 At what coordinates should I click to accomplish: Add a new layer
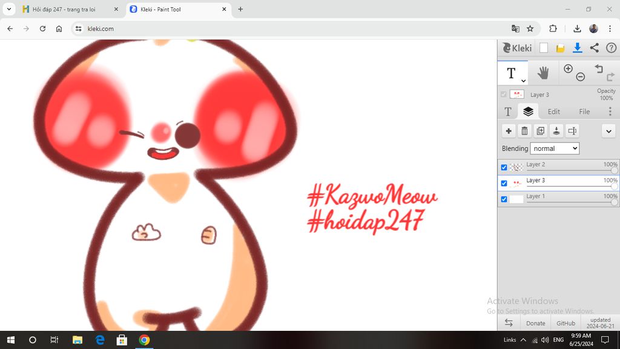[x=509, y=131]
